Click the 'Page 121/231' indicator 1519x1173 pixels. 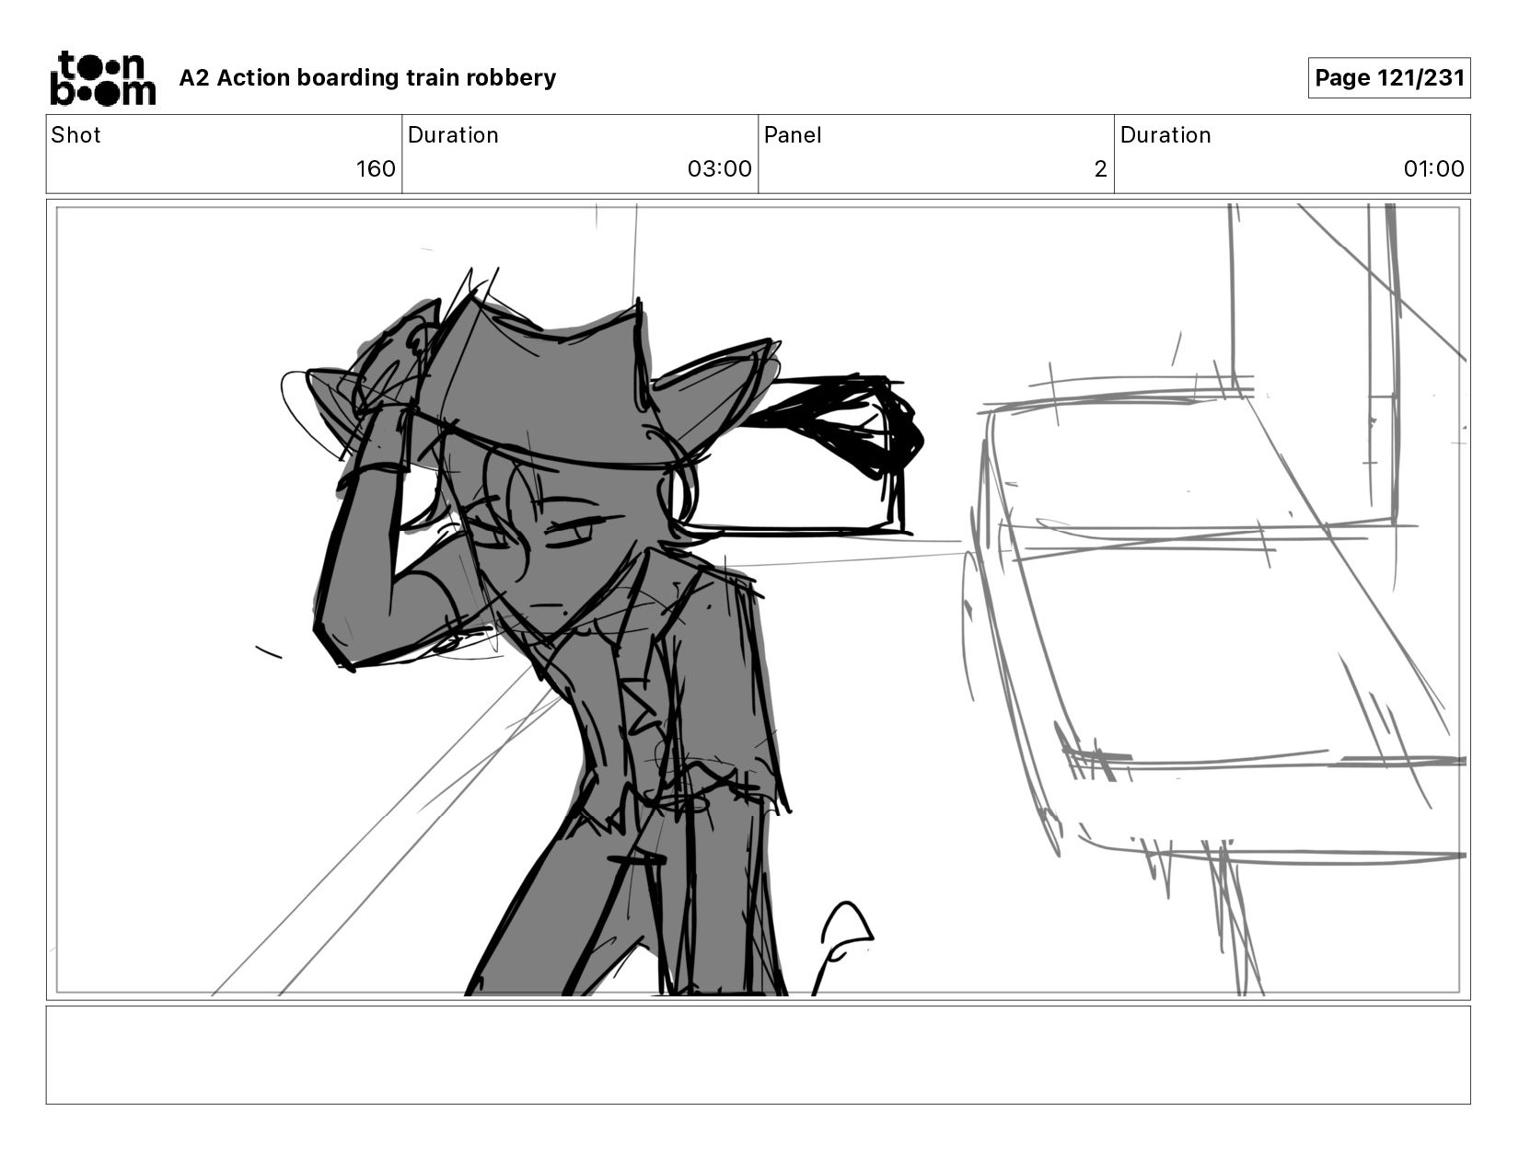(x=1389, y=78)
